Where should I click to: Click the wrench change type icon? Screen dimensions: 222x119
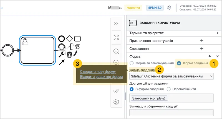pos(61,55)
